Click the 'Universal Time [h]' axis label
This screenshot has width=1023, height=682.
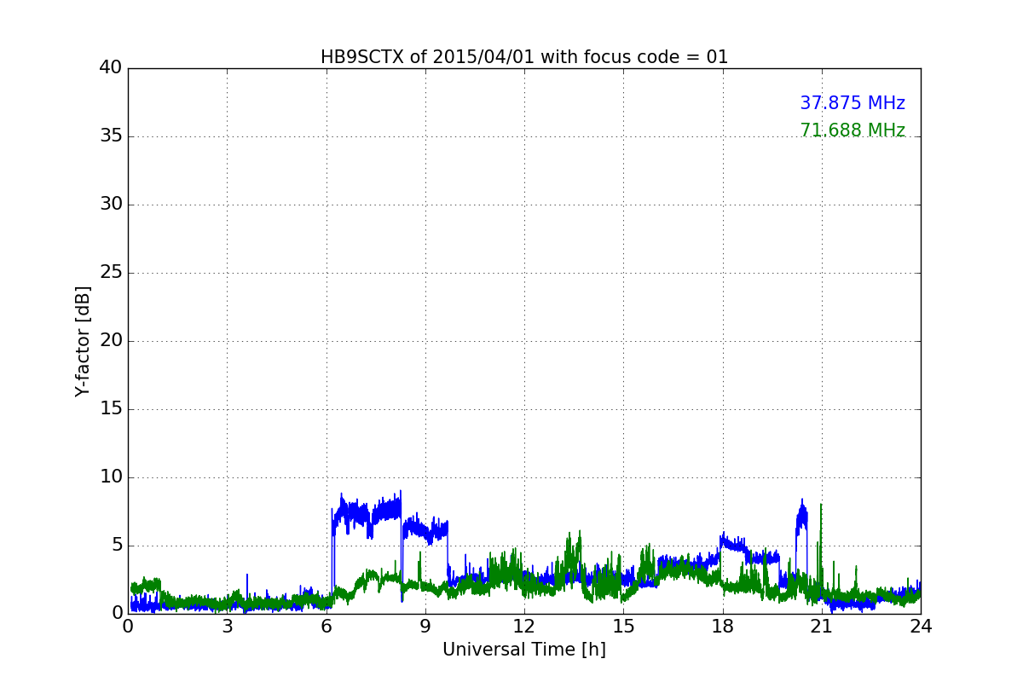pos(524,650)
